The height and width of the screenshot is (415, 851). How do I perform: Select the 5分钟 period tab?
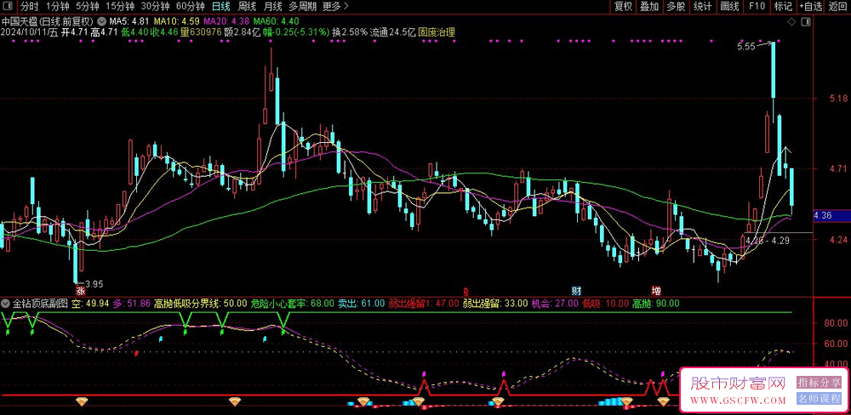pyautogui.click(x=88, y=7)
